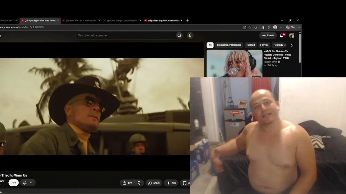The width and height of the screenshot is (346, 194).
Task: Select the For you filter chip
Action: (264, 45)
